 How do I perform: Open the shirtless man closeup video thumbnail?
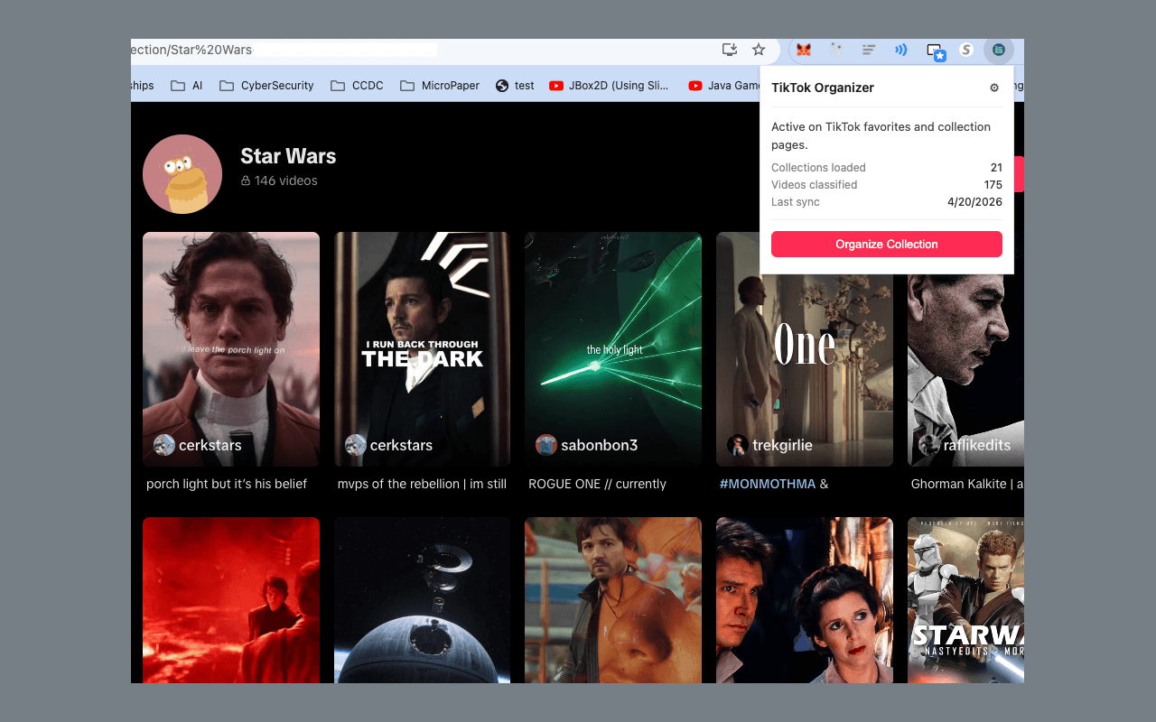click(613, 600)
